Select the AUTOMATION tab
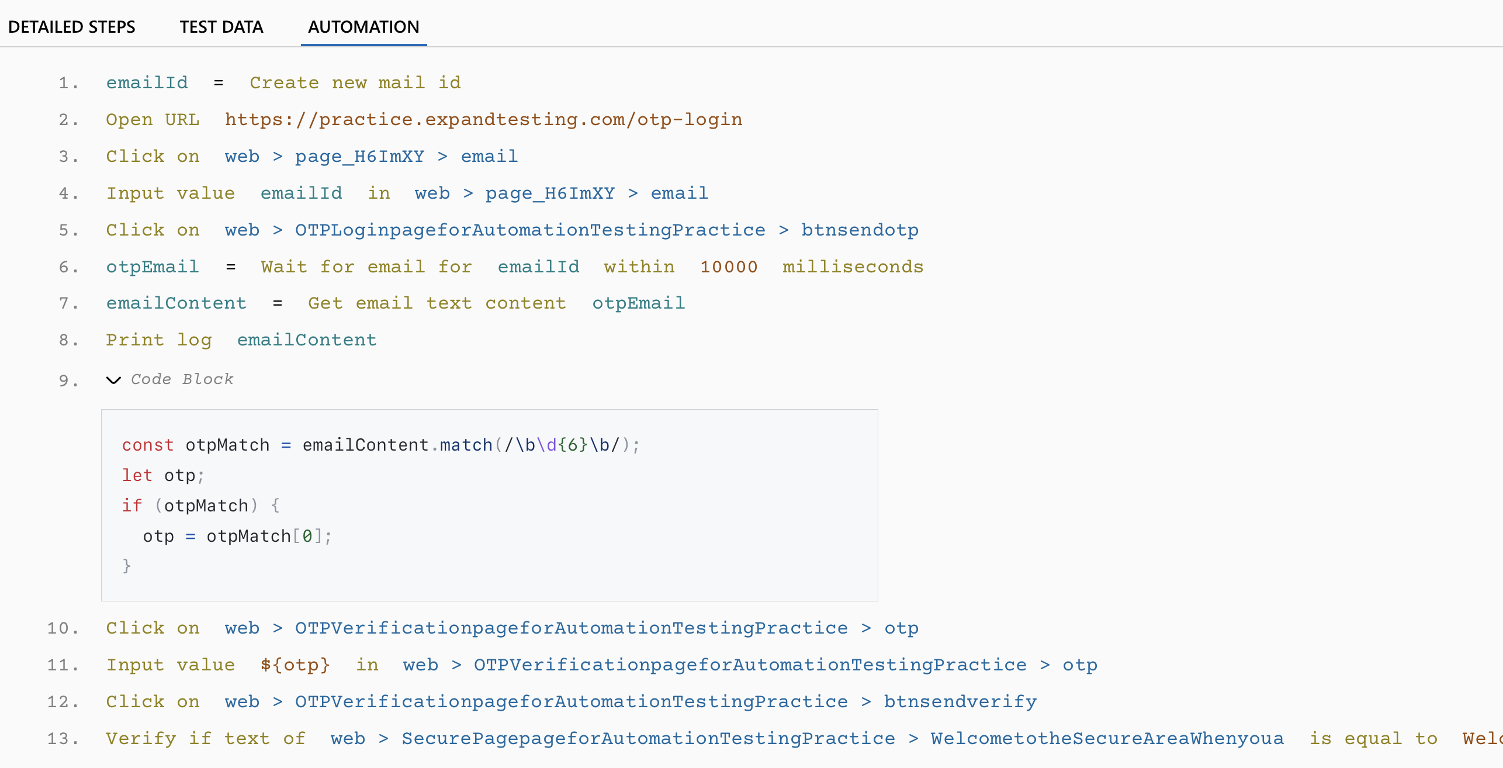 (363, 27)
